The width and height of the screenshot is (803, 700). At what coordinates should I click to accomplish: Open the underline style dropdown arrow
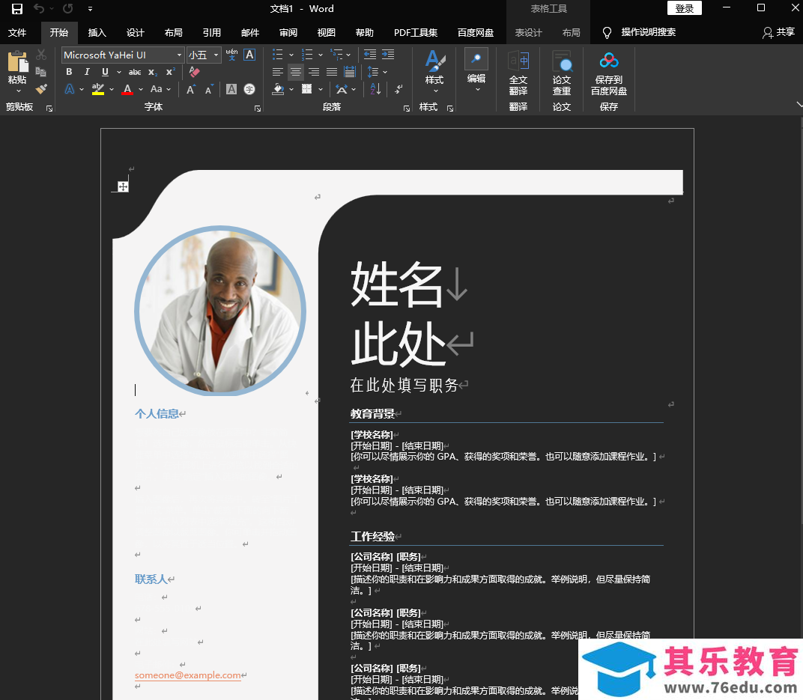(x=119, y=72)
